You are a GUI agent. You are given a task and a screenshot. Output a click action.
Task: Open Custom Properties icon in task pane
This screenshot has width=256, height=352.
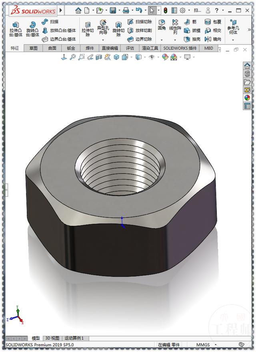click(x=247, y=106)
